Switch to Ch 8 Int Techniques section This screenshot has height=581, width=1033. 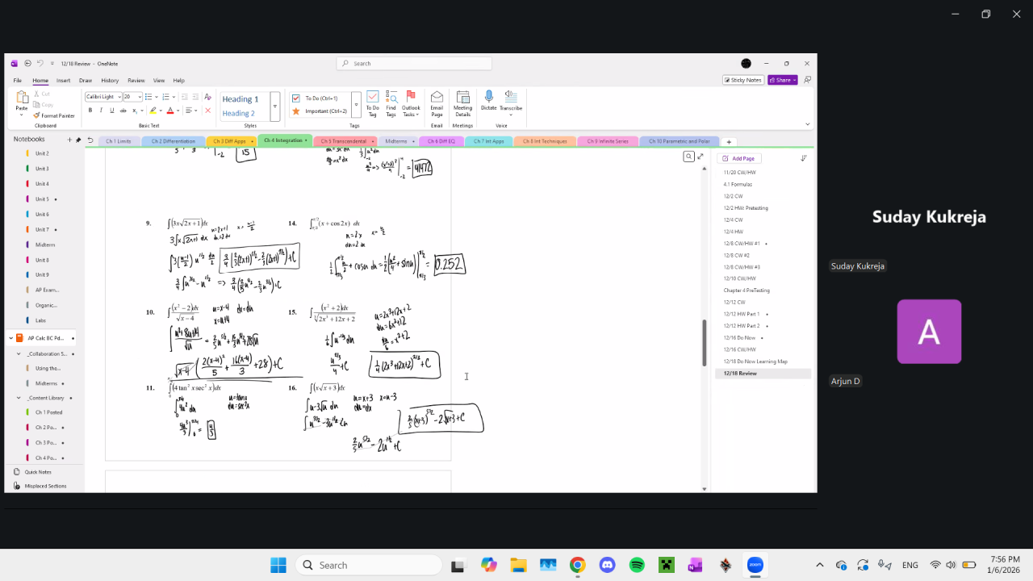point(545,141)
